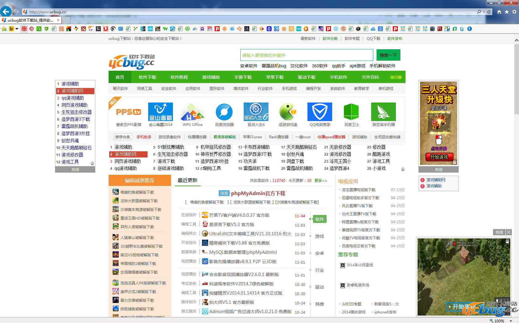Click the 系统软件 subcategory text

pos(337,89)
